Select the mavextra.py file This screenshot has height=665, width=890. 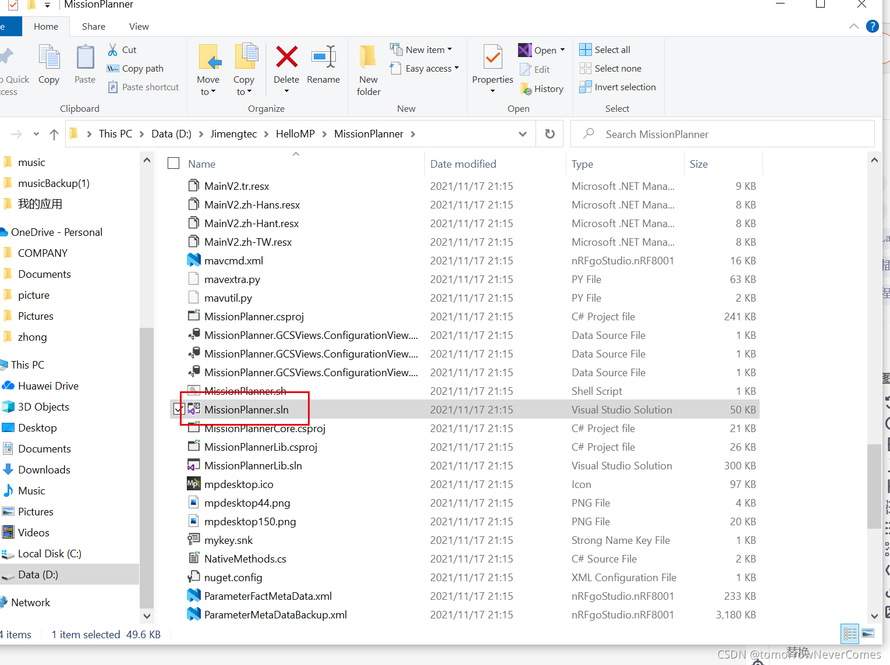click(x=232, y=280)
